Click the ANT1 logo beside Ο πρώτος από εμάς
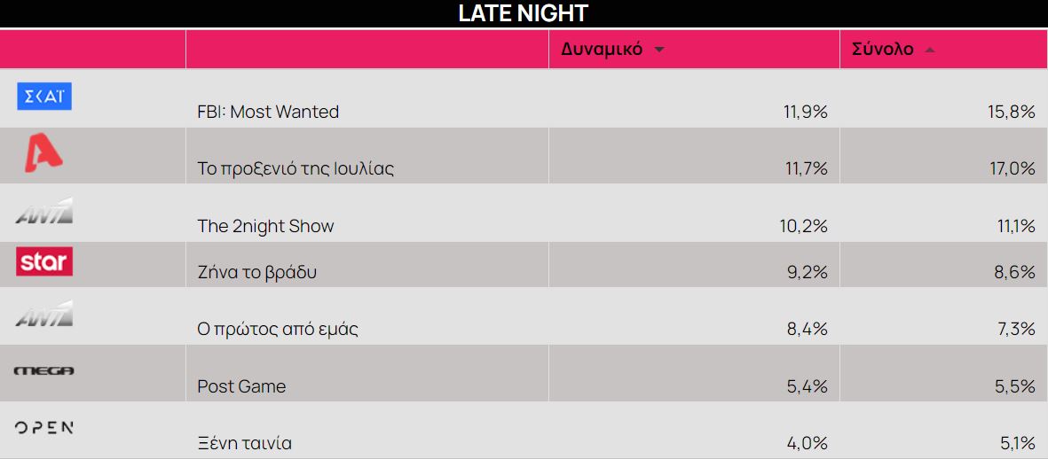Viewport: 1048px width, 459px height. point(43,315)
